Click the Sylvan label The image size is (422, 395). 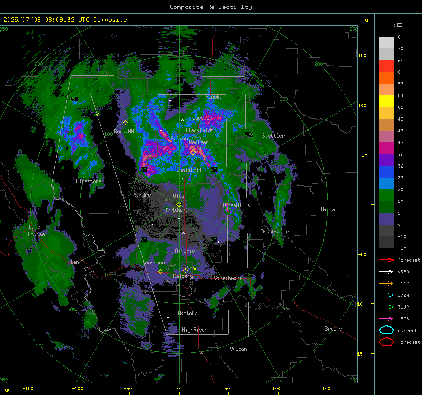[x=179, y=139]
